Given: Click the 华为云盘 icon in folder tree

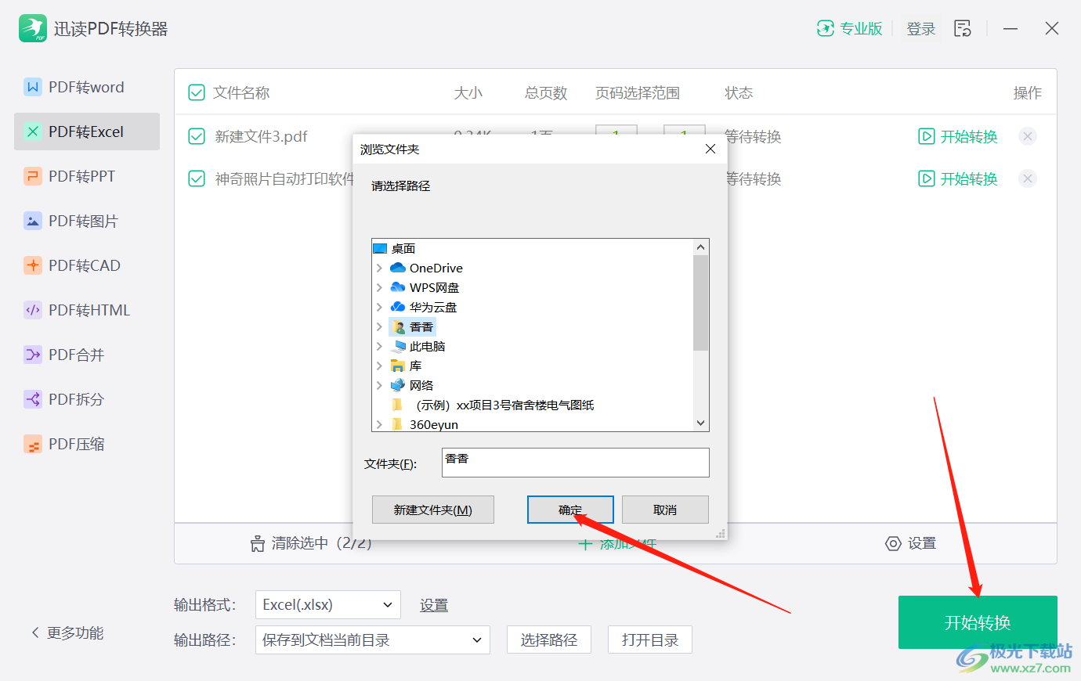Looking at the screenshot, I should pyautogui.click(x=398, y=307).
